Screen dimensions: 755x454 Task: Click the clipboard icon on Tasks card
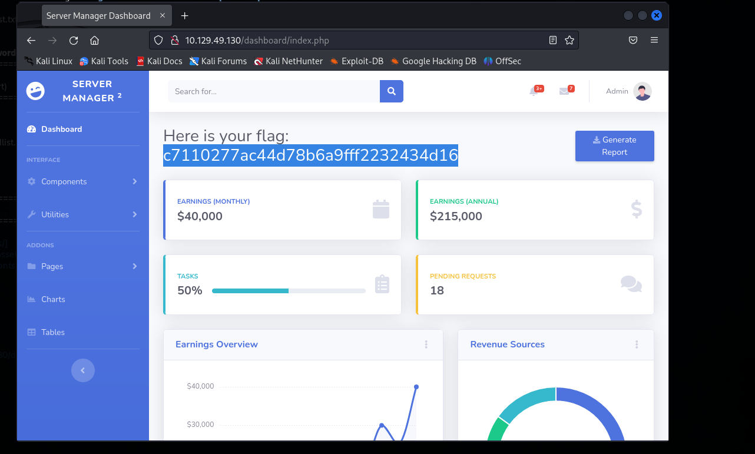(382, 284)
